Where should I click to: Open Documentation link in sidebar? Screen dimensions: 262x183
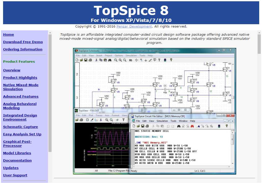(x=17, y=160)
